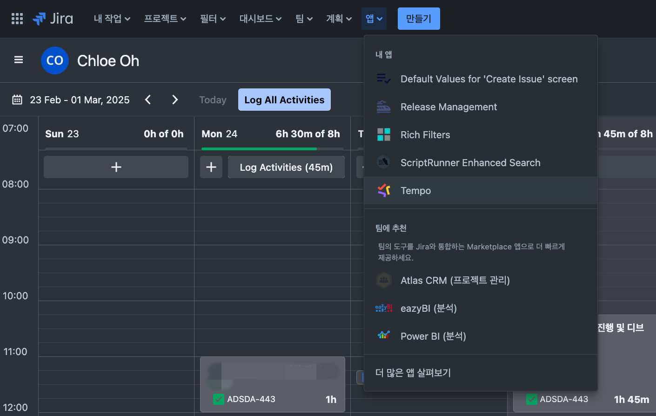Image resolution: width=656 pixels, height=416 pixels.
Task: Click the Sun 23 day header
Action: pos(116,134)
